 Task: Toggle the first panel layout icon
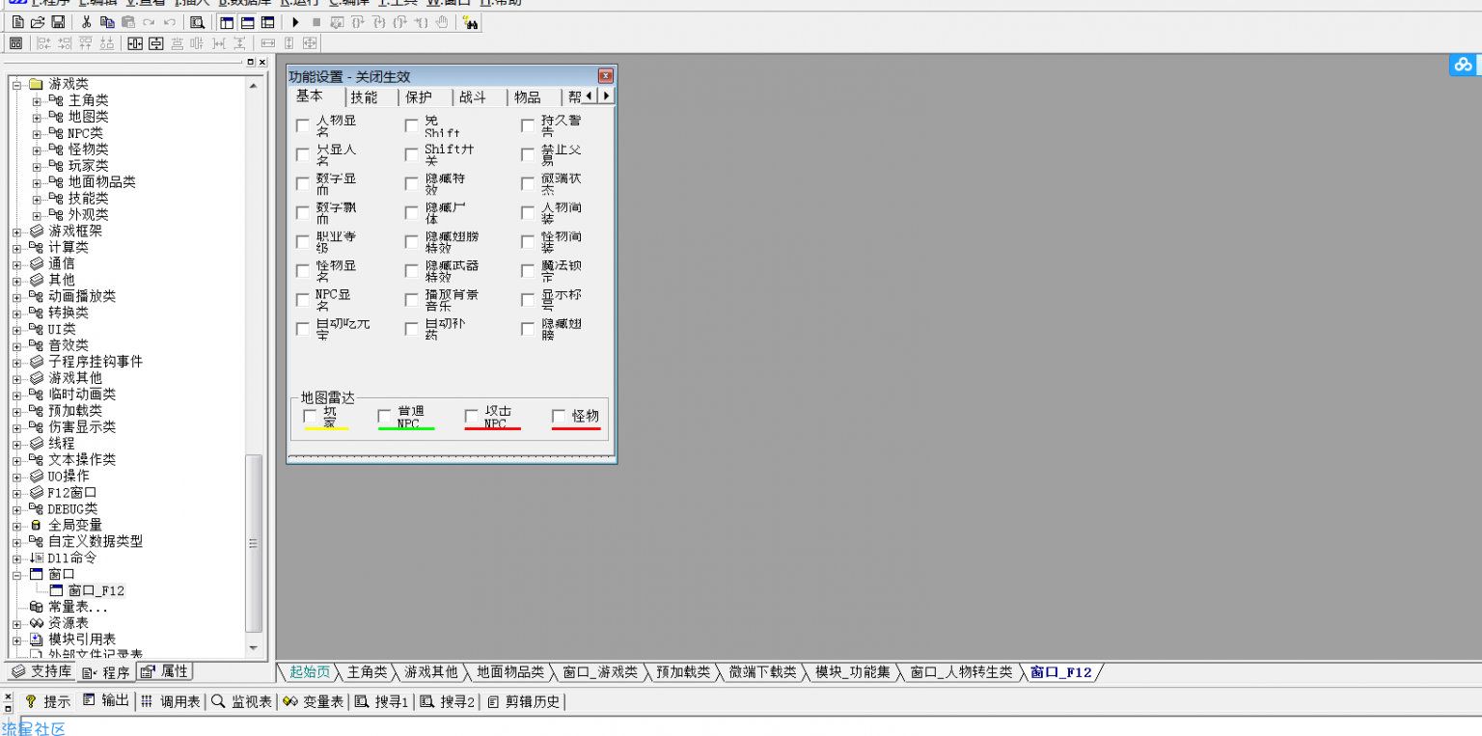pyautogui.click(x=226, y=22)
